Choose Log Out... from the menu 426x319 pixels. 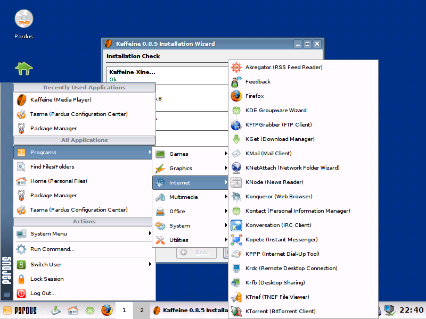coord(85,293)
